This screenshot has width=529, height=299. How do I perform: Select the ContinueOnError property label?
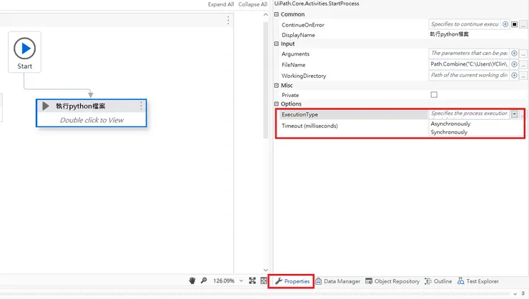[x=303, y=25]
